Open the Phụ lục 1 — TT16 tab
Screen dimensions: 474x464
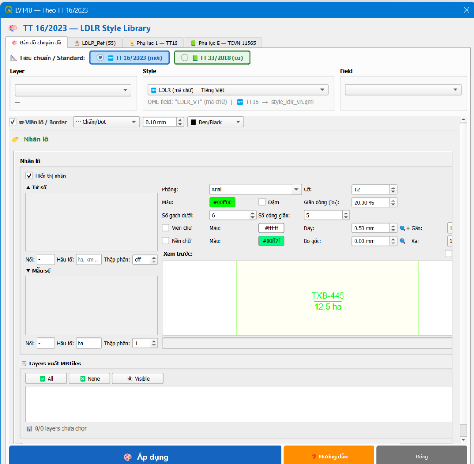pos(153,43)
